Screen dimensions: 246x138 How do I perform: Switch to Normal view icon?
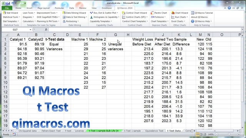pyautogui.click(x=198, y=134)
